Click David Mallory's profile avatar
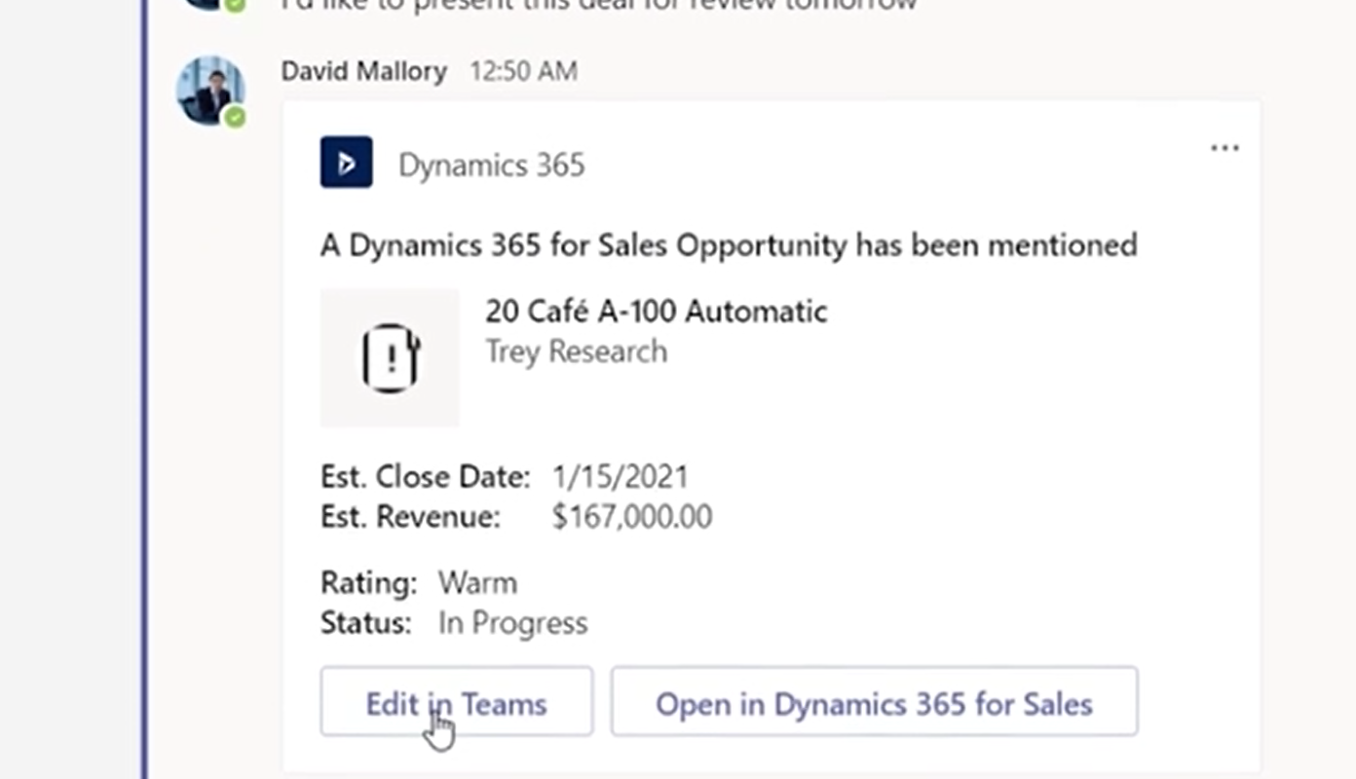The width and height of the screenshot is (1356, 779). point(210,91)
